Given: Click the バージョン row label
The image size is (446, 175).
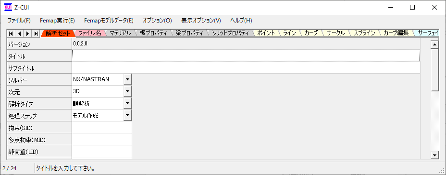Looking at the screenshot, I should point(39,44).
